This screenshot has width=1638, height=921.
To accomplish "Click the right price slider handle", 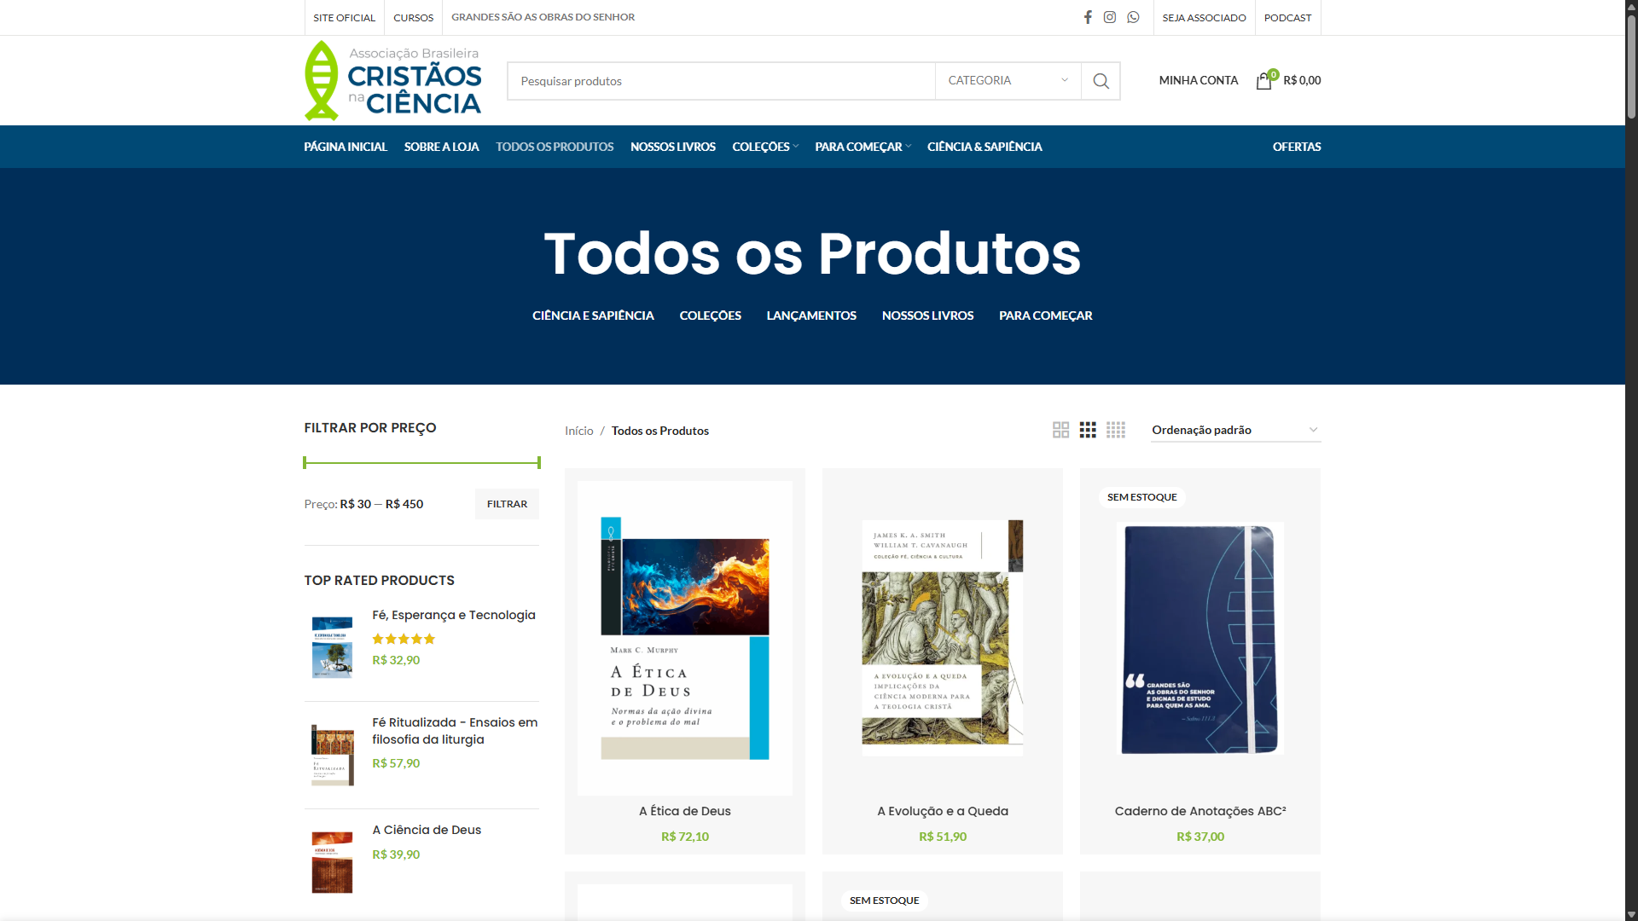I will click(538, 462).
